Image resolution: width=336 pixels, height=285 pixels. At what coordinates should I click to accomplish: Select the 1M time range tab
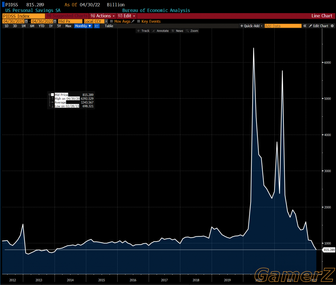[x=24, y=26]
